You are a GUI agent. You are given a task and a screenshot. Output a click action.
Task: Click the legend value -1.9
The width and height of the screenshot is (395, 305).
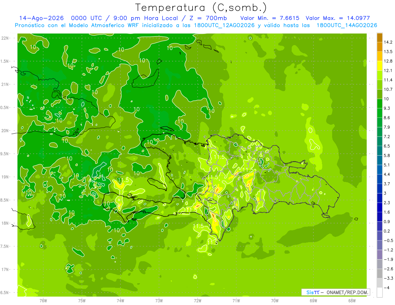pyautogui.click(x=388, y=259)
